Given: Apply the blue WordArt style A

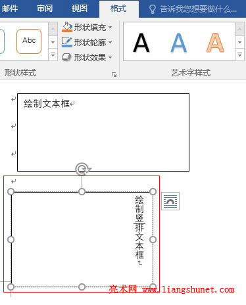Looking at the screenshot, I should click(x=179, y=43).
